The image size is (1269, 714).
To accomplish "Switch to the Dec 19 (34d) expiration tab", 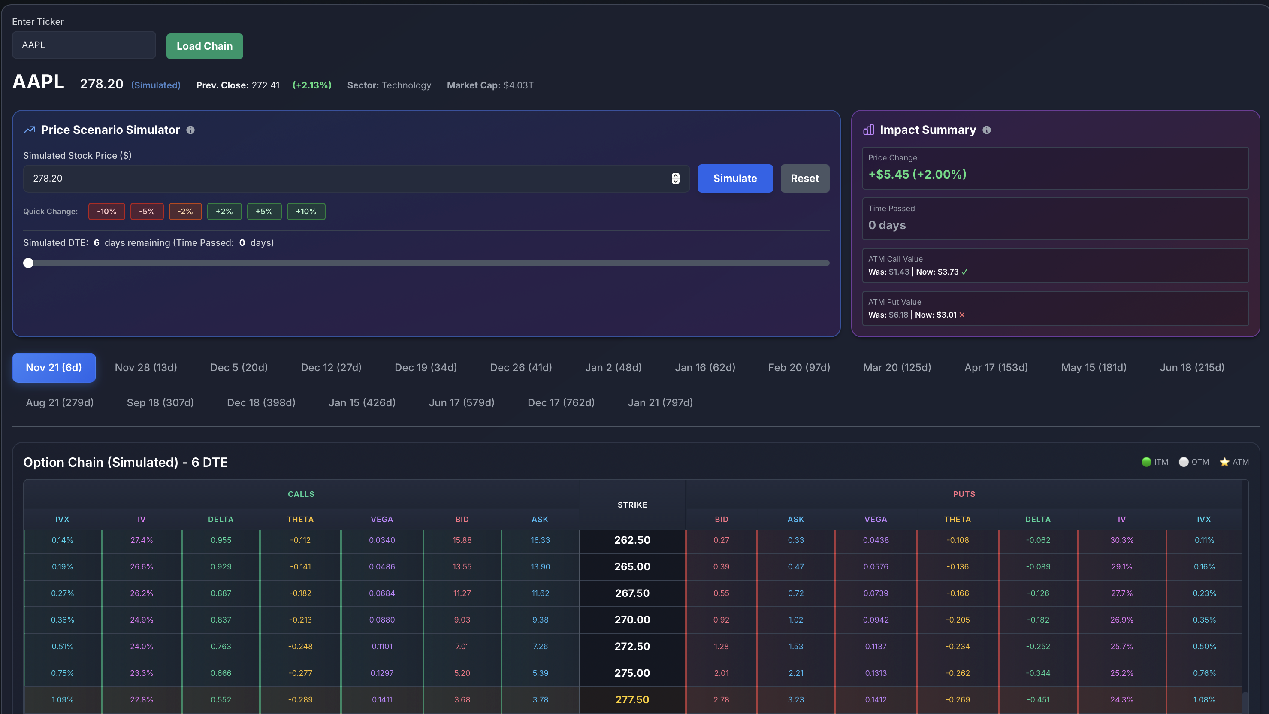I will pos(426,367).
